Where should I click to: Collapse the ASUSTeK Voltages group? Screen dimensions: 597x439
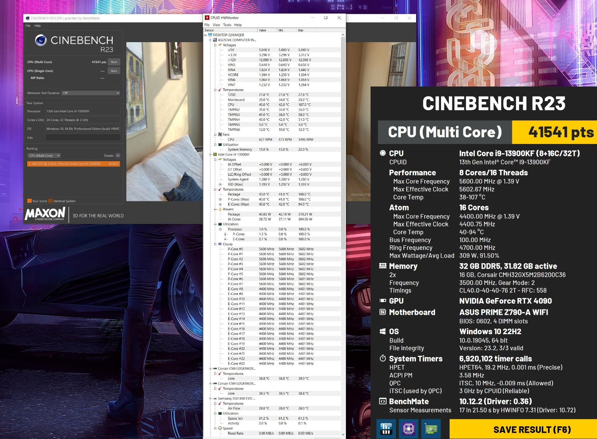[x=215, y=45]
